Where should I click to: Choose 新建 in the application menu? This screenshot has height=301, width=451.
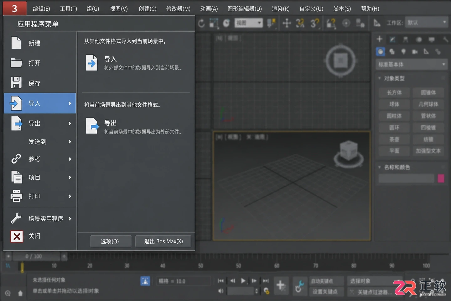40,43
